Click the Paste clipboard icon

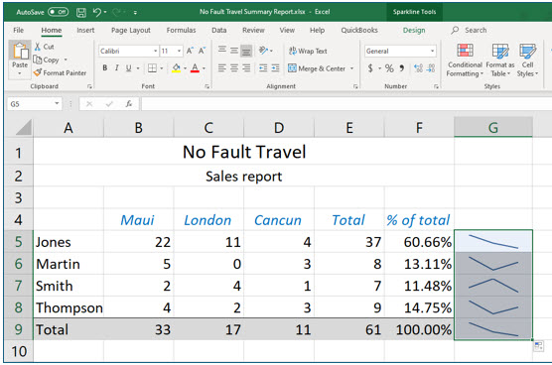click(x=21, y=52)
